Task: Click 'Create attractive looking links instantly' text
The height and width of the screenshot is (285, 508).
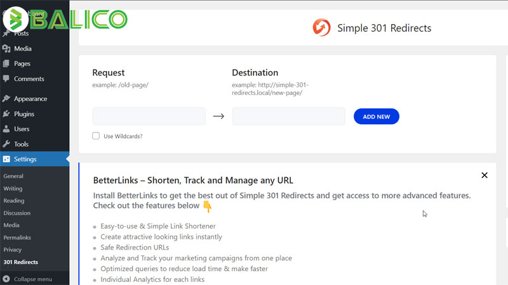Action: (161, 237)
